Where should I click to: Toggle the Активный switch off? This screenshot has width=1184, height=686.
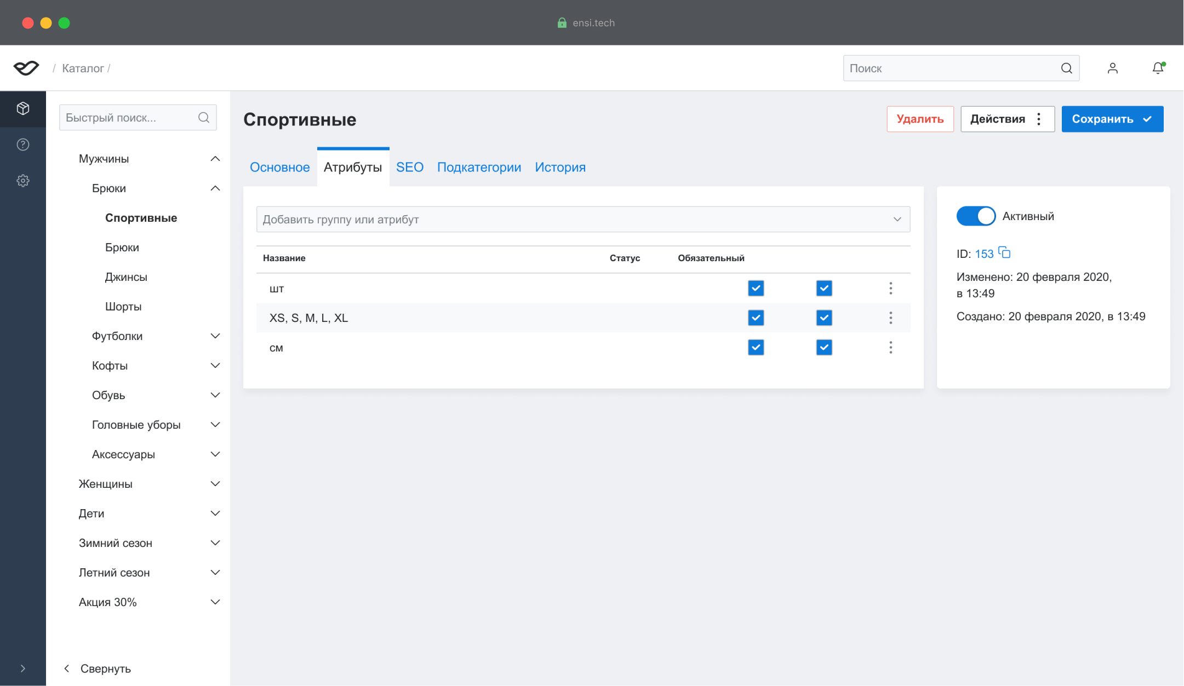click(x=976, y=216)
